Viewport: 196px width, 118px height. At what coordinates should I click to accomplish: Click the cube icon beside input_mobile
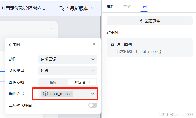(x=45, y=94)
